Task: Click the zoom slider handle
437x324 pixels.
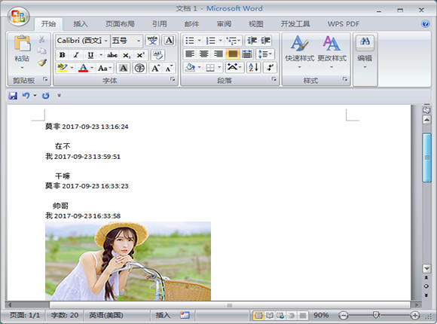Action: [376, 316]
